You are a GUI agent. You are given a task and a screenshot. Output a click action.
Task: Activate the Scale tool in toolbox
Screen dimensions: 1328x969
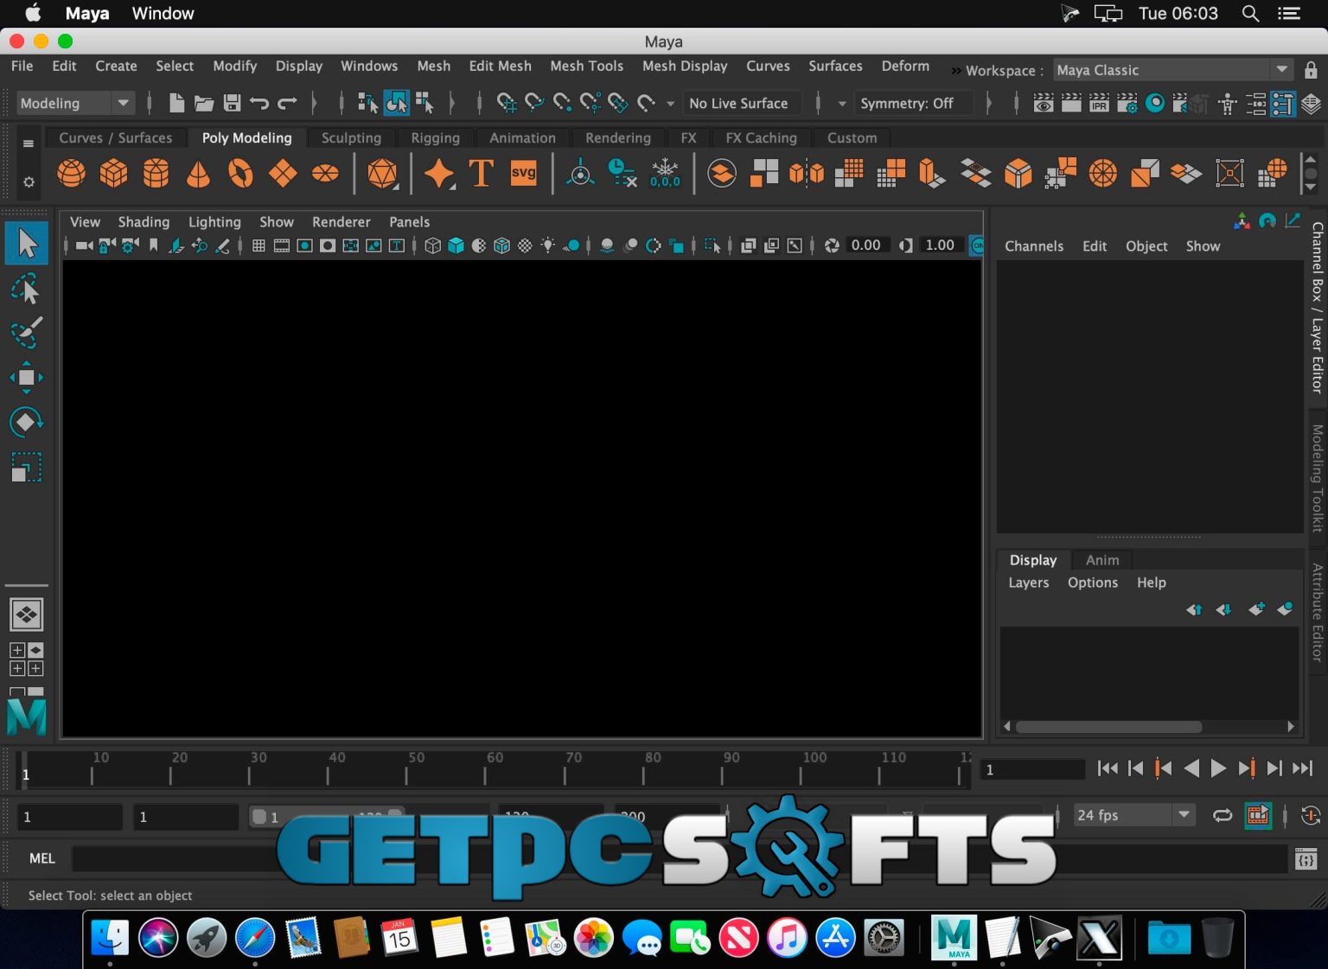coord(27,468)
